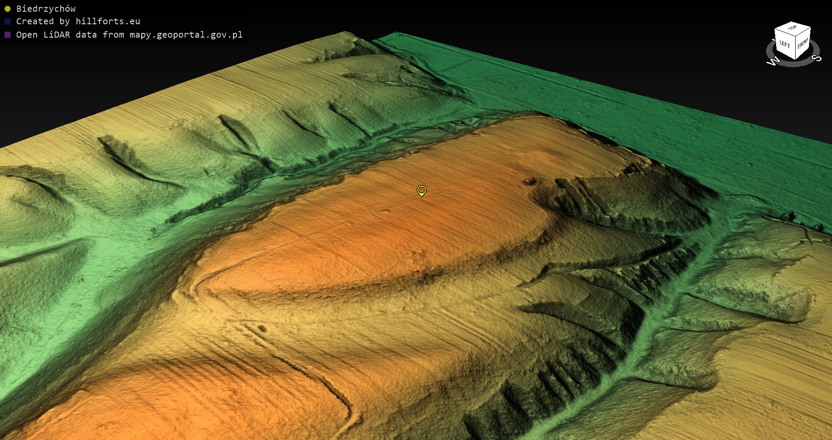This screenshot has width=832, height=440.
Task: Select the Biedrzychów site label
Action: pyautogui.click(x=46, y=9)
